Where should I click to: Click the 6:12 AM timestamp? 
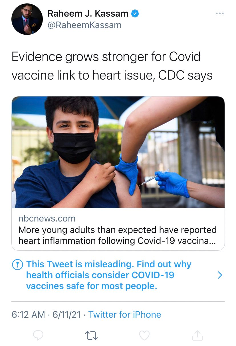tap(28, 315)
